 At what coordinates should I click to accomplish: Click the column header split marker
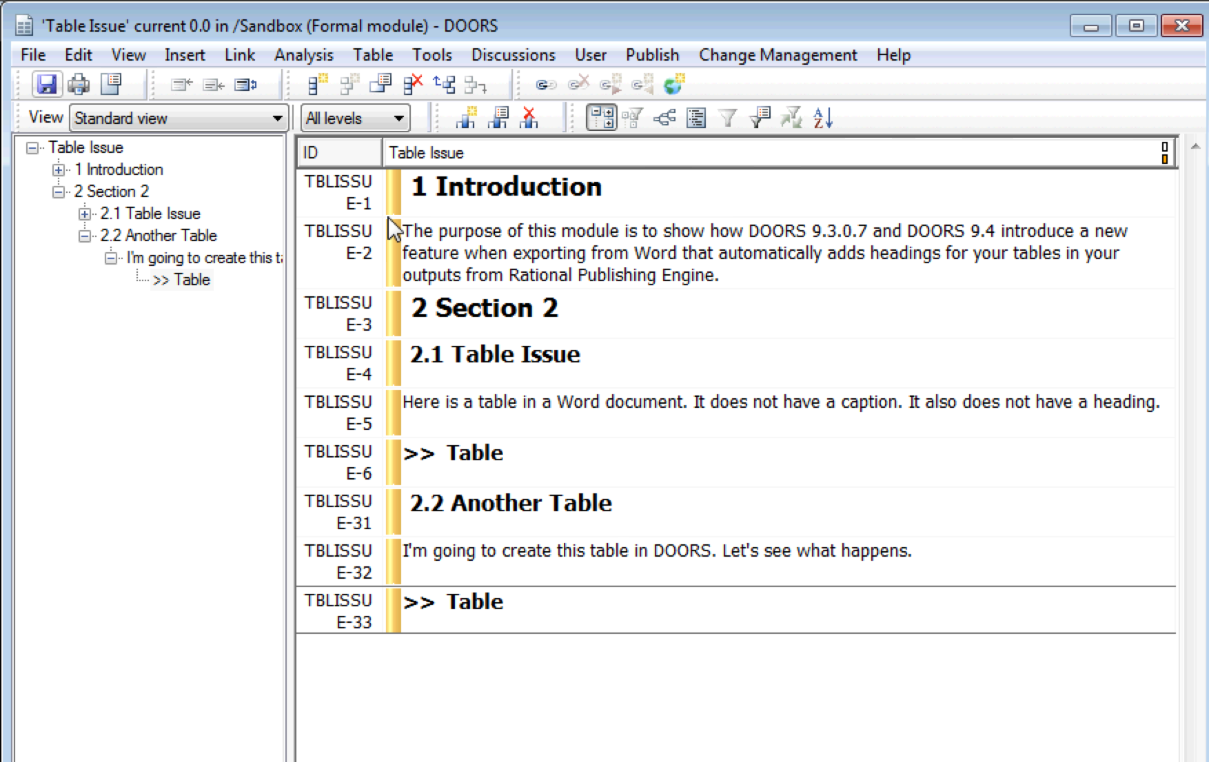click(1165, 153)
